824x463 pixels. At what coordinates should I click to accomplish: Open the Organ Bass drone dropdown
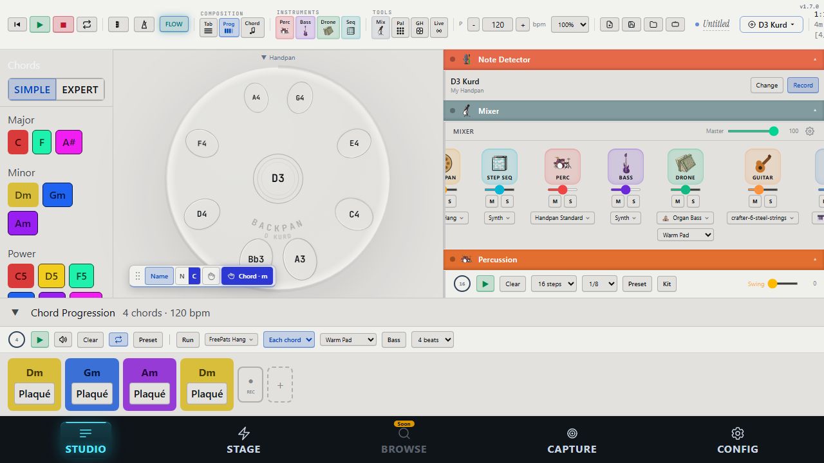[x=686, y=218]
